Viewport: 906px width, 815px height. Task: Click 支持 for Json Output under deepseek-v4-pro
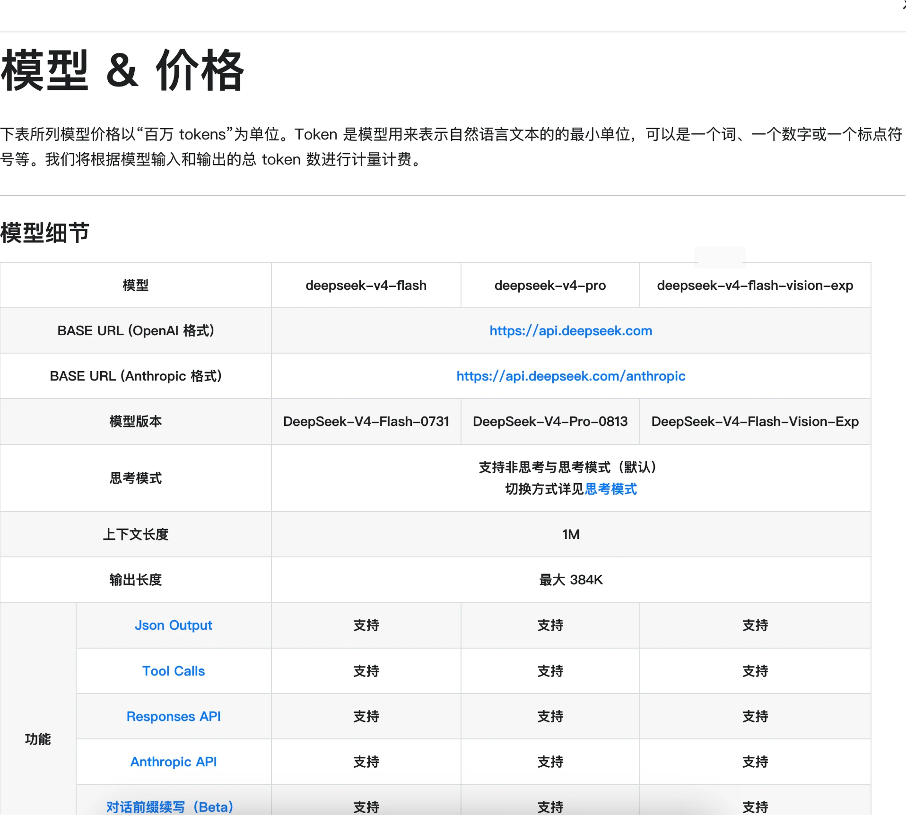(550, 625)
